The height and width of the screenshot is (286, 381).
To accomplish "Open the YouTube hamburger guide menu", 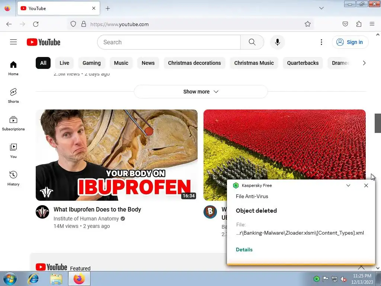I will (x=13, y=42).
